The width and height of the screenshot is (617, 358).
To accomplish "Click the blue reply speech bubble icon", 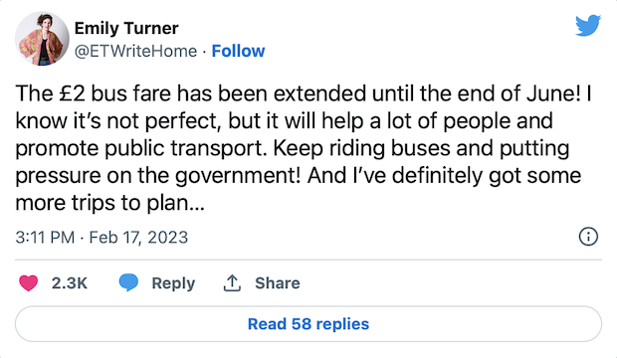I will coord(128,282).
